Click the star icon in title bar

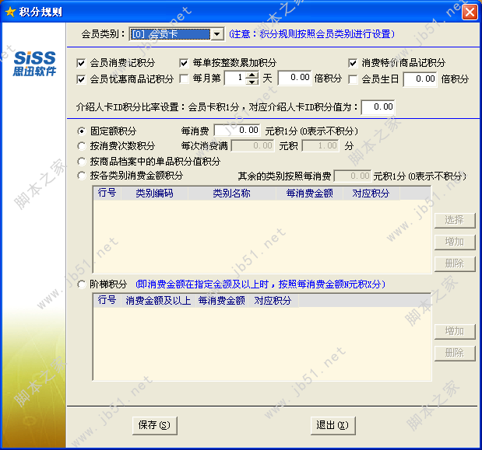(x=10, y=12)
